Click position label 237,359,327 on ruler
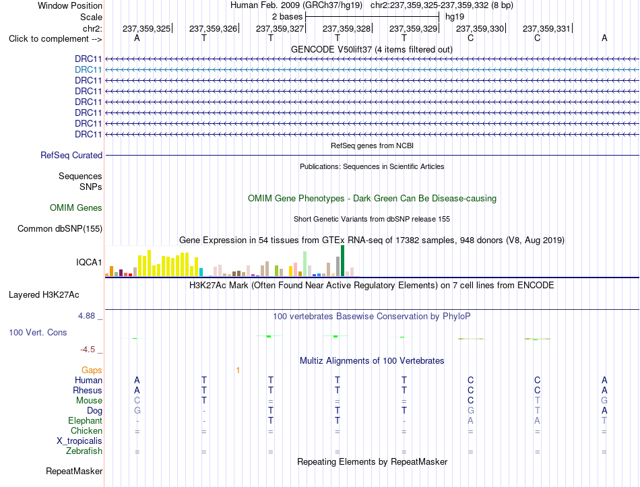Image resolution: width=640 pixels, height=487 pixels. pyautogui.click(x=280, y=28)
